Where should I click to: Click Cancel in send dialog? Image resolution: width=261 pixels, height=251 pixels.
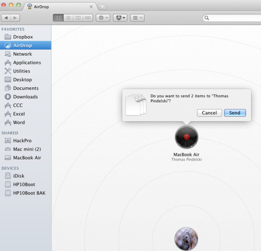pos(209,113)
